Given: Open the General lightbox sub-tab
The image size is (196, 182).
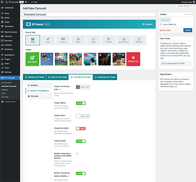Looking at the screenshot, I should tap(39, 86).
